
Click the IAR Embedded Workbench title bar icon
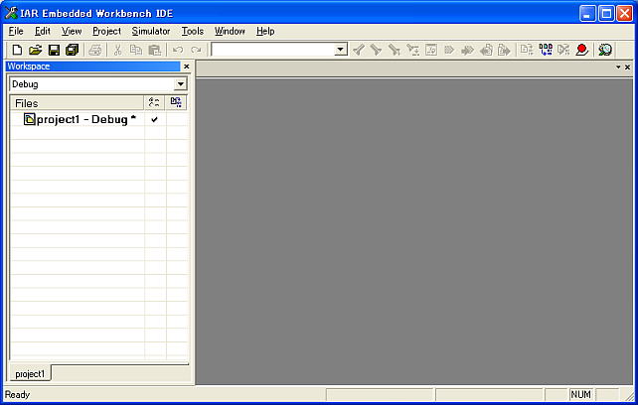(11, 13)
